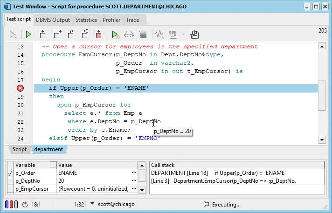Click the code editor vertical scrollbar thumb
Image resolution: width=332 pixels, height=213 pixels.
click(322, 95)
